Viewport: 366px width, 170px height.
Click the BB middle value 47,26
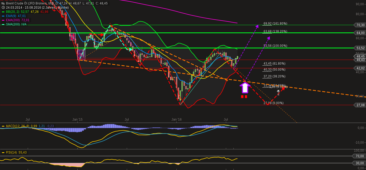coord(35,12)
